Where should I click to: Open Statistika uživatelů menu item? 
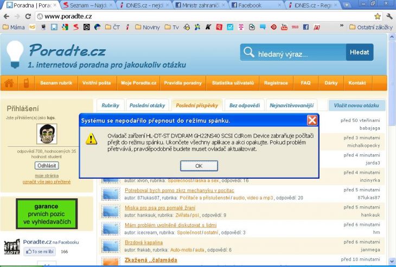(x=233, y=83)
